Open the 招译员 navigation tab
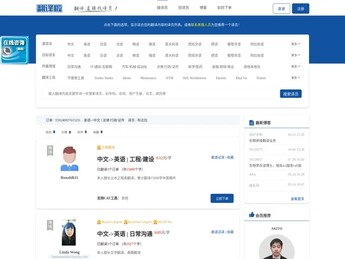 pyautogui.click(x=184, y=8)
